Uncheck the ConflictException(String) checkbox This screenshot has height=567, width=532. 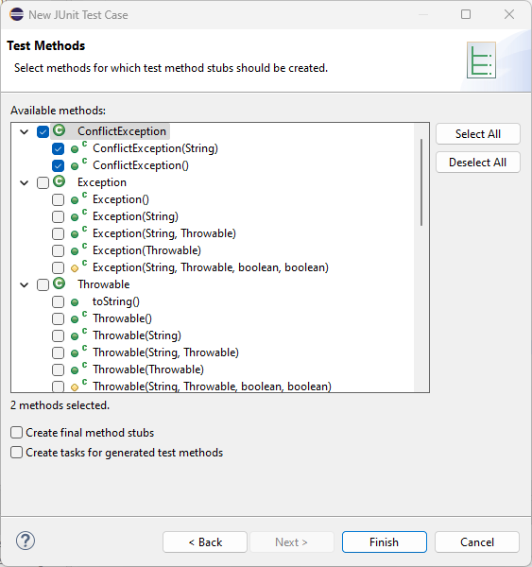click(x=58, y=148)
